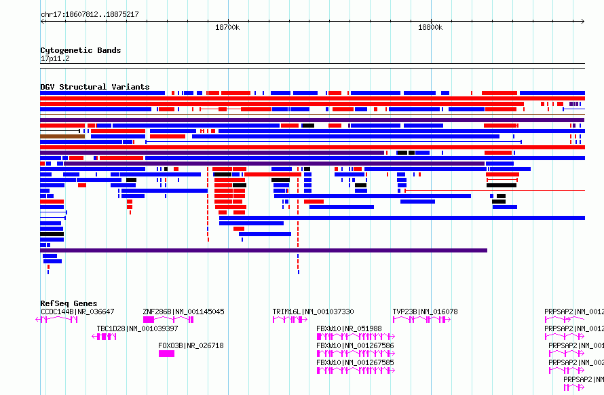The width and height of the screenshot is (604, 395).
Task: Select the FBXW10 NM_001267586 gene model glyph
Action: [x=356, y=354]
